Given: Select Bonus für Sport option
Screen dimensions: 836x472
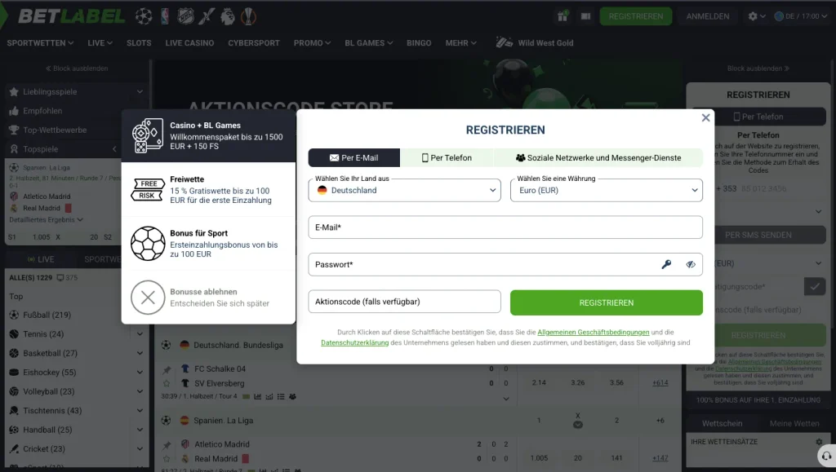Looking at the screenshot, I should (208, 243).
